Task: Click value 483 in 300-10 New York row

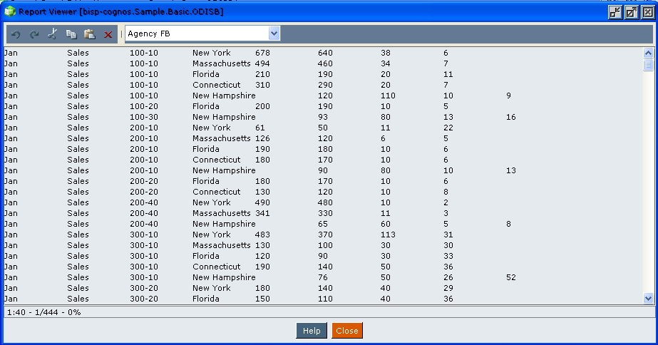Action: [262, 235]
